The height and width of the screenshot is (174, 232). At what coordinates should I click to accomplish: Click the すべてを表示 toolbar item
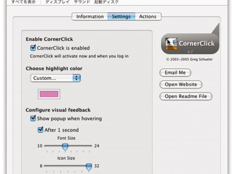(23, 2)
